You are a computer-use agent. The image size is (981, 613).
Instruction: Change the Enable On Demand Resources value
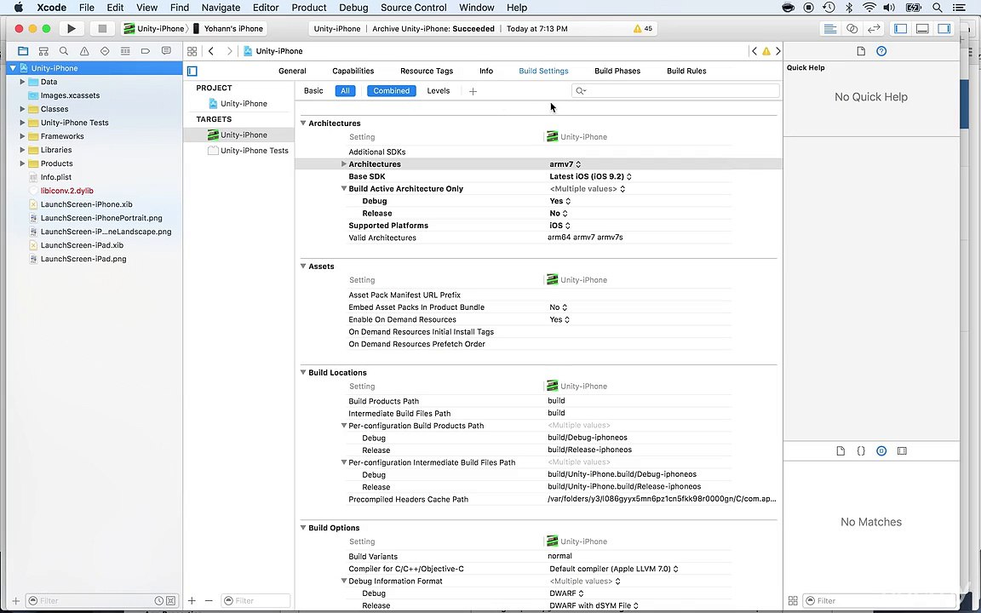(559, 319)
